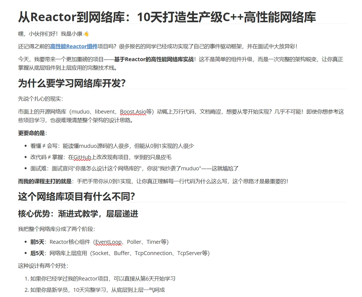Click numbered list item 2 about 10天完整学习
Image resolution: width=362 pixels, height=297 pixels.
point(95,290)
